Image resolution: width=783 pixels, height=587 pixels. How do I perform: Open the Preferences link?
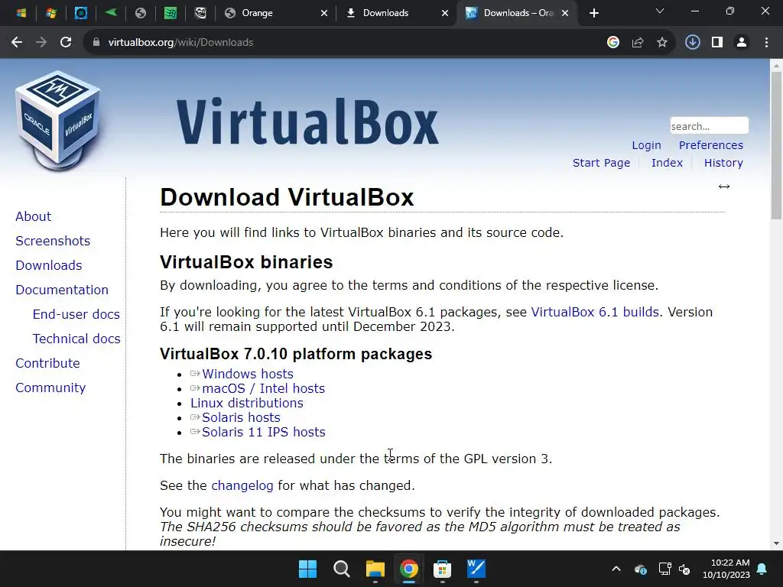click(710, 145)
